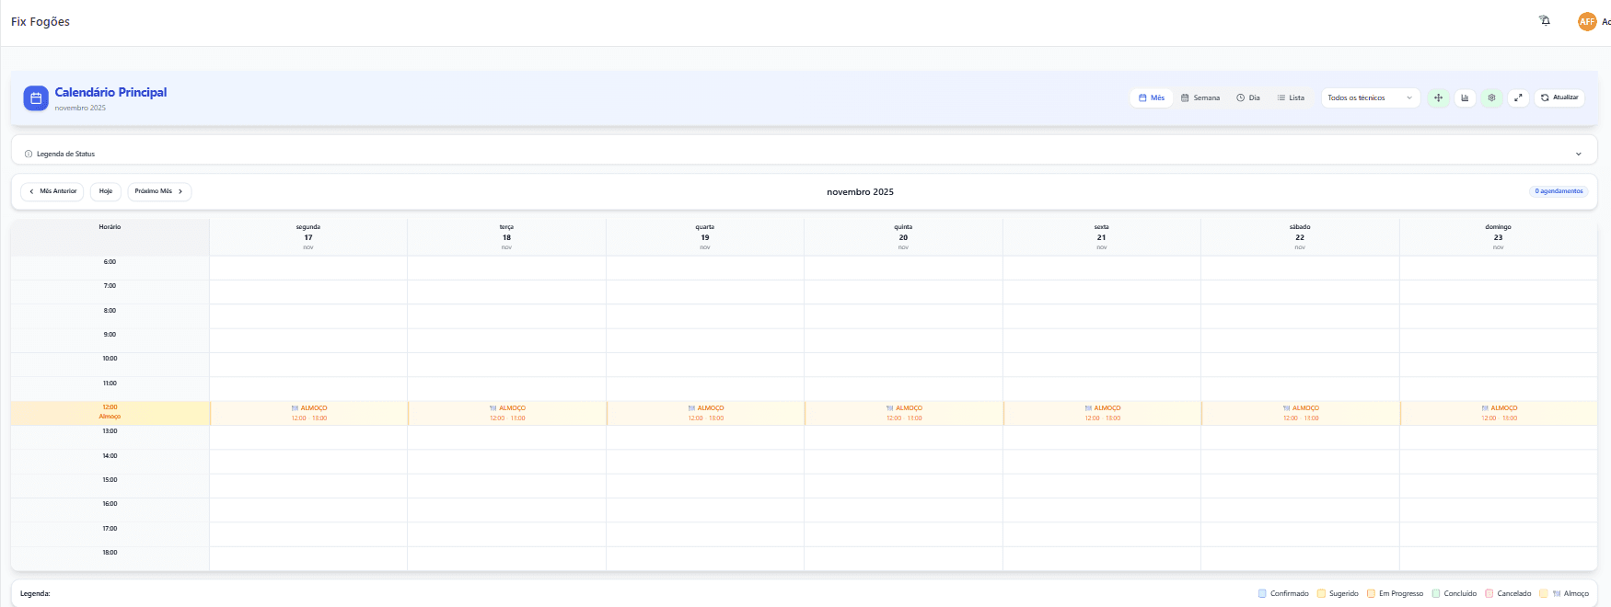Click the ALMOÇO block on quarta 19
This screenshot has width=1611, height=607.
point(705,413)
